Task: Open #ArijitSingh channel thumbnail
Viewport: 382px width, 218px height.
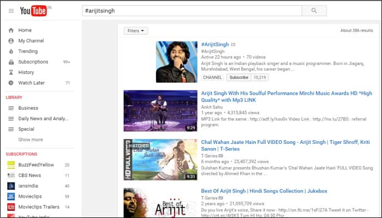Action: 177,62
